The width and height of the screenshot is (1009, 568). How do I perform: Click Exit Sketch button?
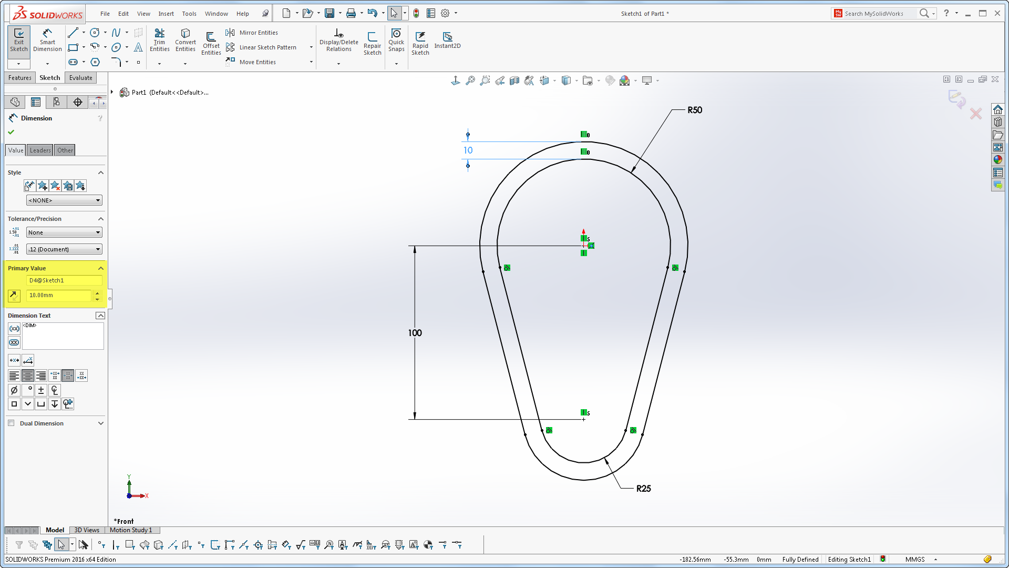tap(18, 41)
